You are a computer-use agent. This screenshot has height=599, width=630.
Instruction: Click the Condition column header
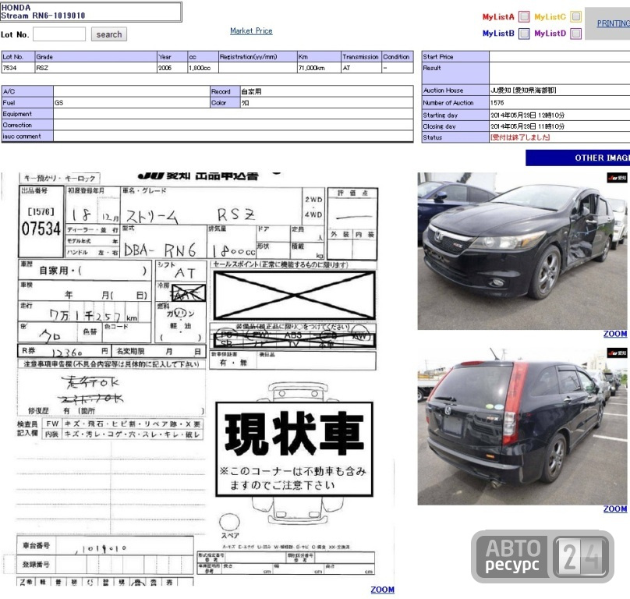pyautogui.click(x=398, y=57)
